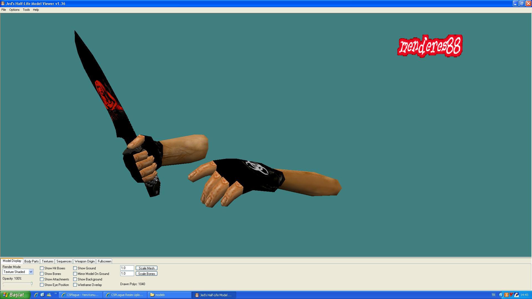Click the TR language indicator
This screenshot has height=299, width=532.
[x=493, y=295]
